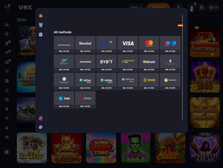Select the Ethereum payment option
Screen dimensions: 223x168
click(170, 62)
